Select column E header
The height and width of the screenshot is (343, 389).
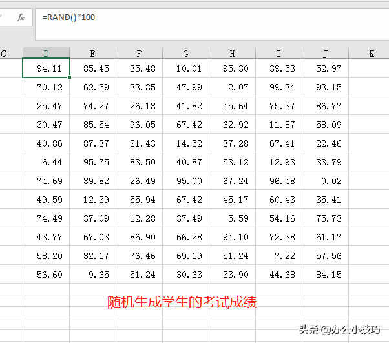coord(92,53)
